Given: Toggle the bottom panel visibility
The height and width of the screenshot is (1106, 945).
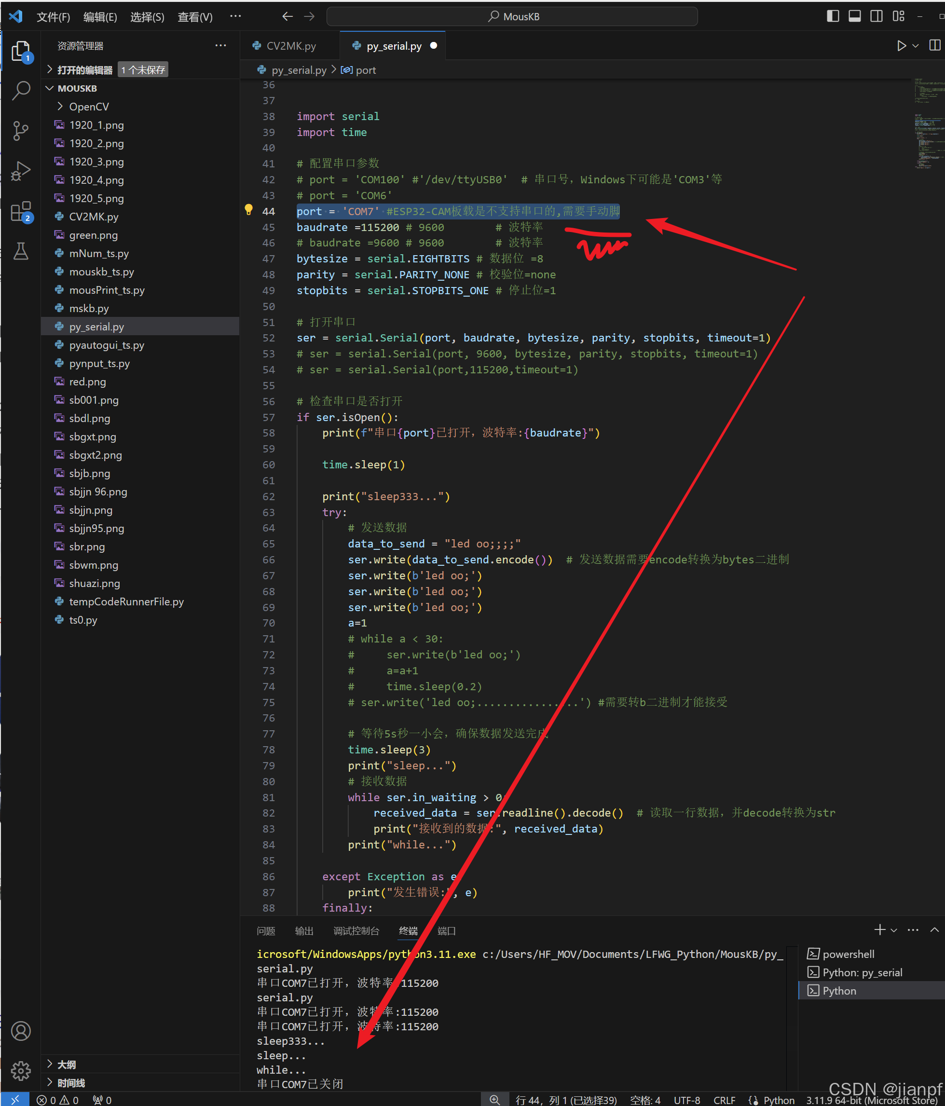Looking at the screenshot, I should point(854,16).
